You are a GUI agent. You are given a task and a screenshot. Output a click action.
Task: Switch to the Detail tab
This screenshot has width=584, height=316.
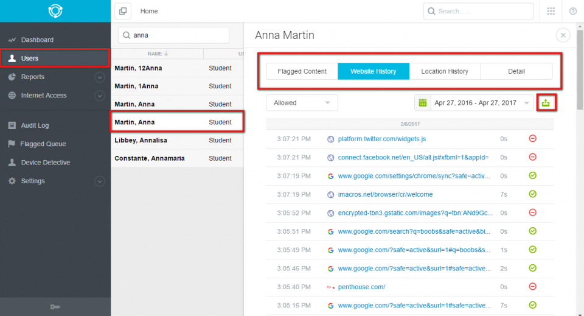click(x=516, y=71)
